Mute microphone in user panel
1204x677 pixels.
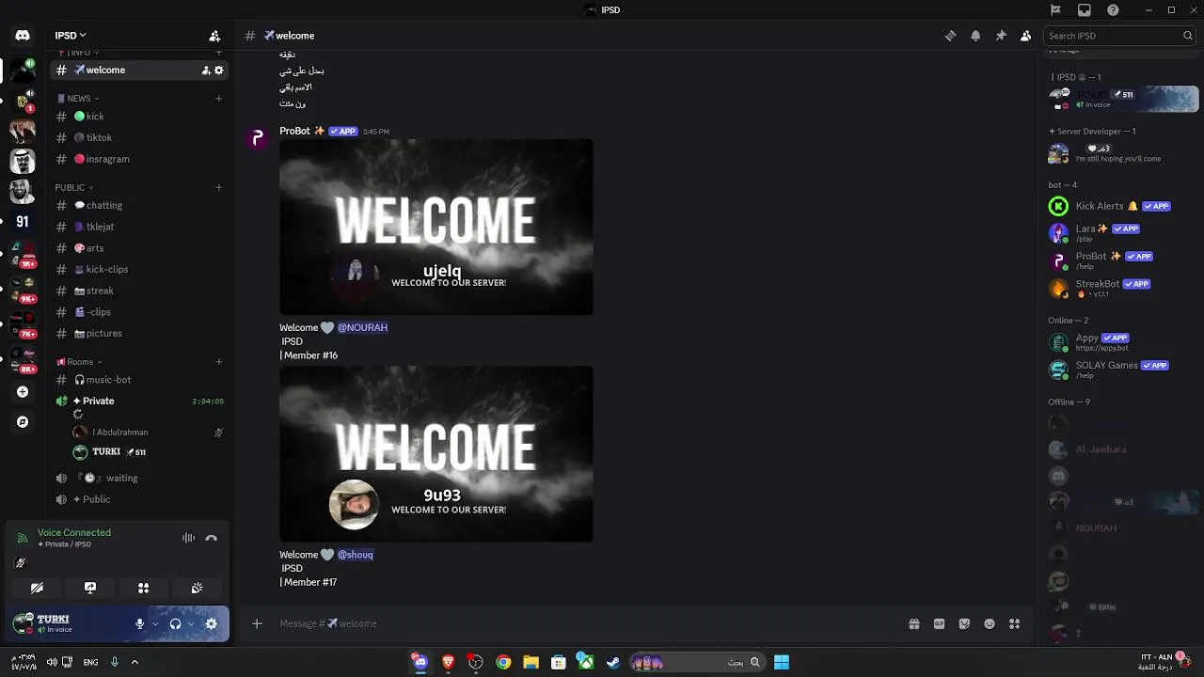click(x=139, y=623)
